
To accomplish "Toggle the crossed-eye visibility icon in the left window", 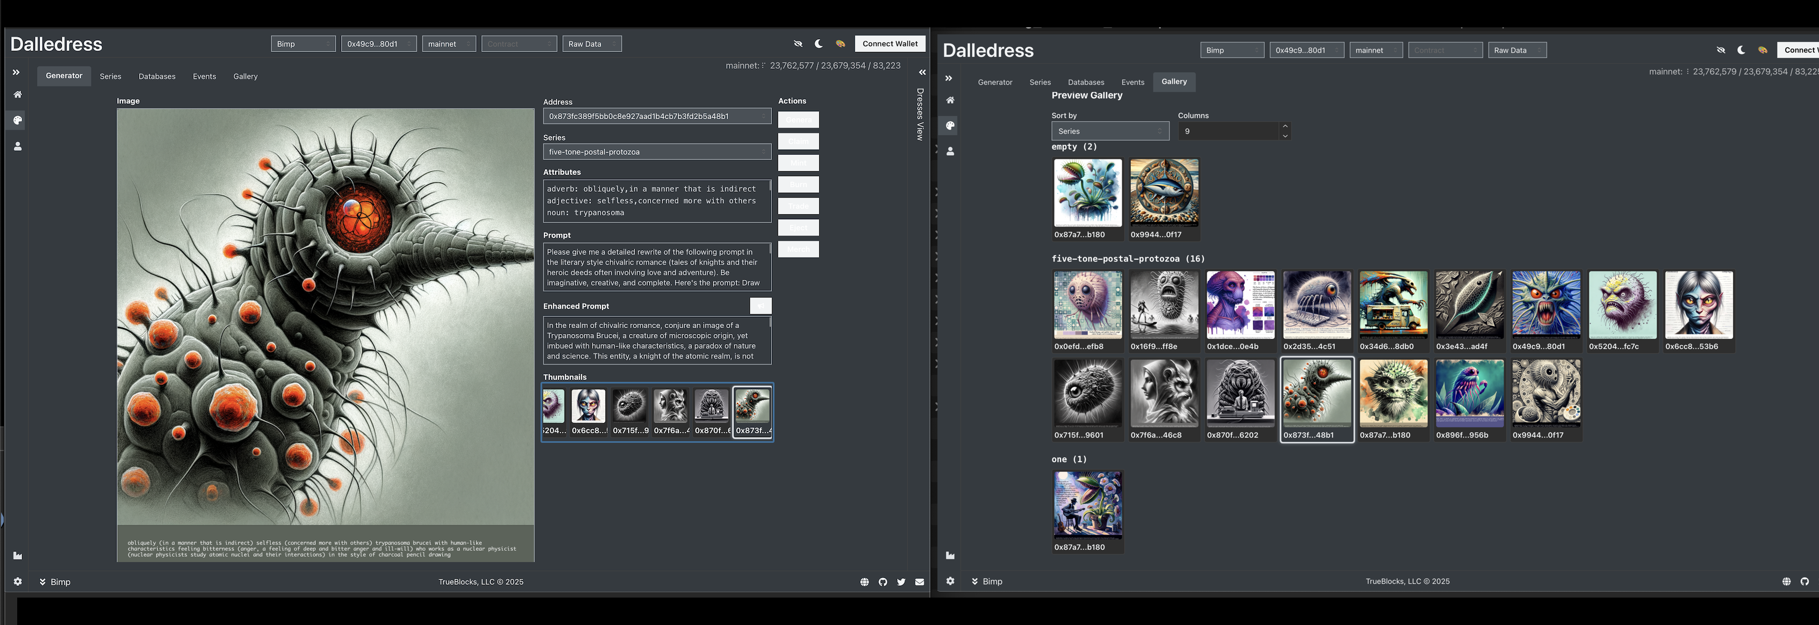I will pyautogui.click(x=798, y=43).
